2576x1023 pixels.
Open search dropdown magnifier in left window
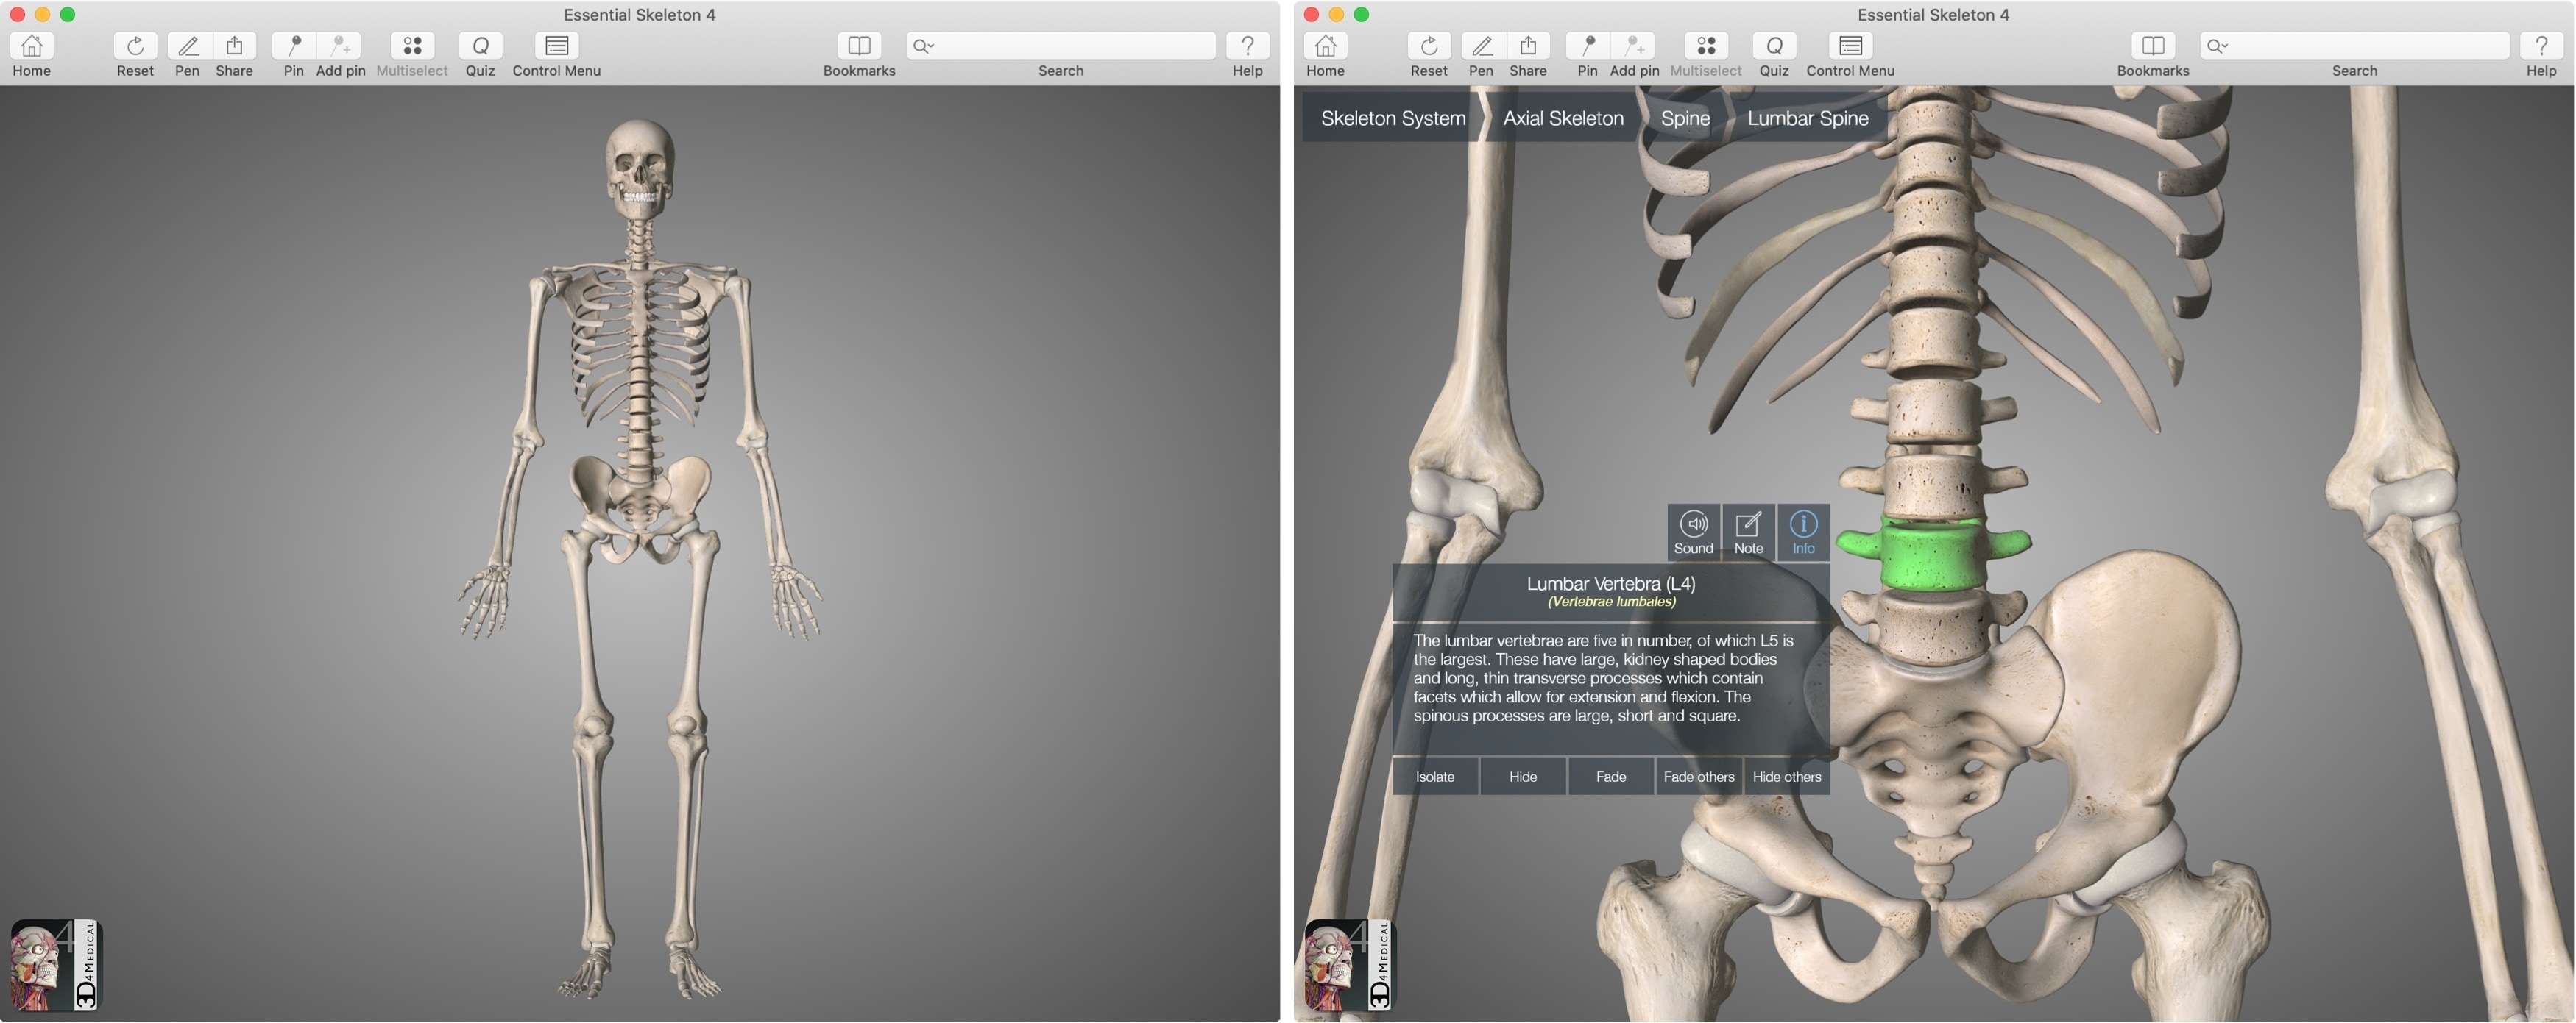923,46
